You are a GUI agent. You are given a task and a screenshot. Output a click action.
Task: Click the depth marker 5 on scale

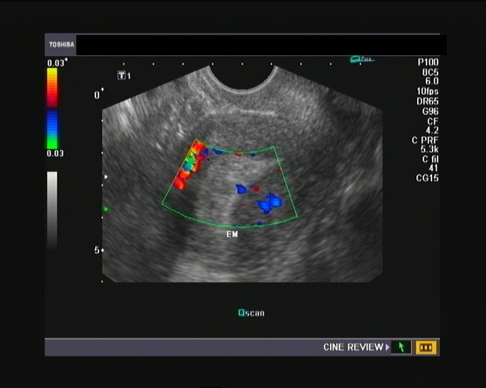point(97,250)
